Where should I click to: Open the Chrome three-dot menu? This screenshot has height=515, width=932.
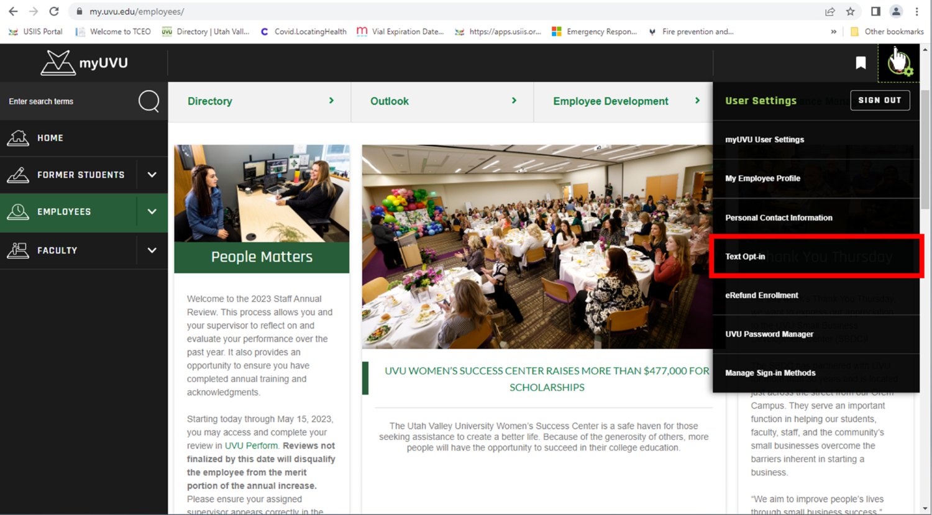tap(916, 11)
